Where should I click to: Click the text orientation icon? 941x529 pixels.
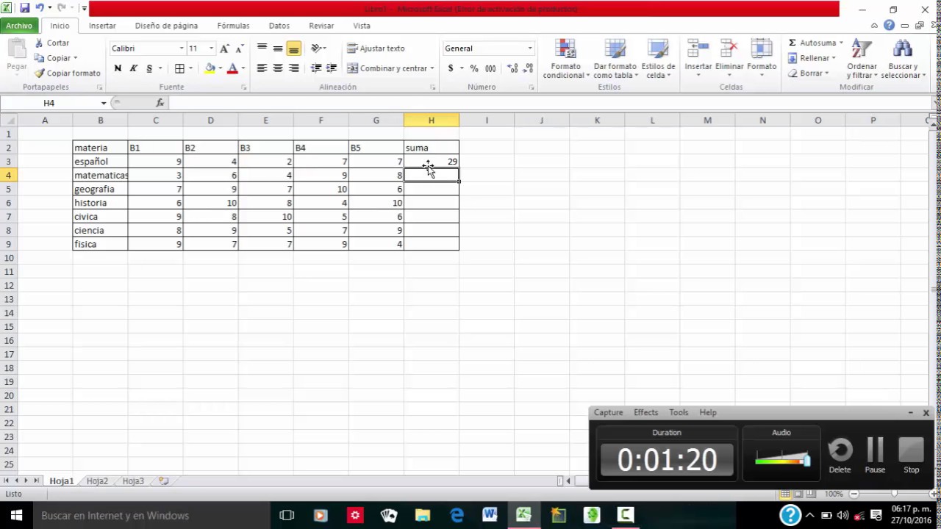[x=317, y=48]
